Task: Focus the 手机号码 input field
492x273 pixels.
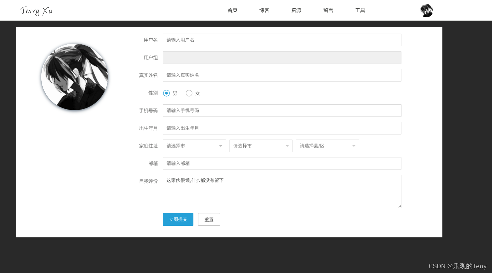Action: 282,111
